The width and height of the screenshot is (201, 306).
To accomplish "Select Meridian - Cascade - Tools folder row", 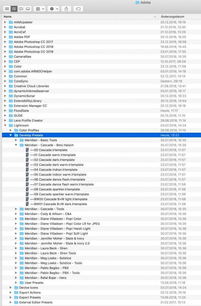I will click(101, 209).
